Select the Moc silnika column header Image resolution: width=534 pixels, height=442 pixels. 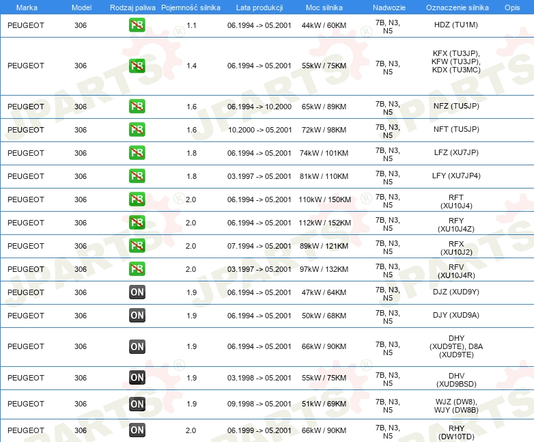(324, 8)
